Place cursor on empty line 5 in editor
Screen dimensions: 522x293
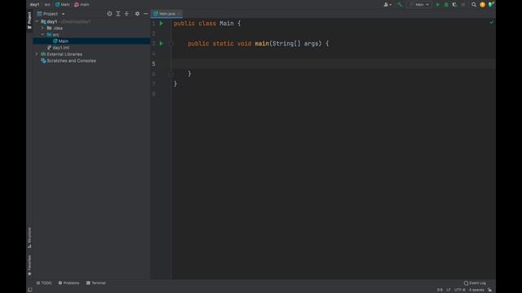(x=333, y=63)
